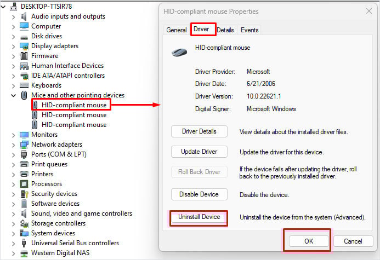This screenshot has height=260, width=380.
Task: Click the Display adapters icon
Action: [24, 46]
